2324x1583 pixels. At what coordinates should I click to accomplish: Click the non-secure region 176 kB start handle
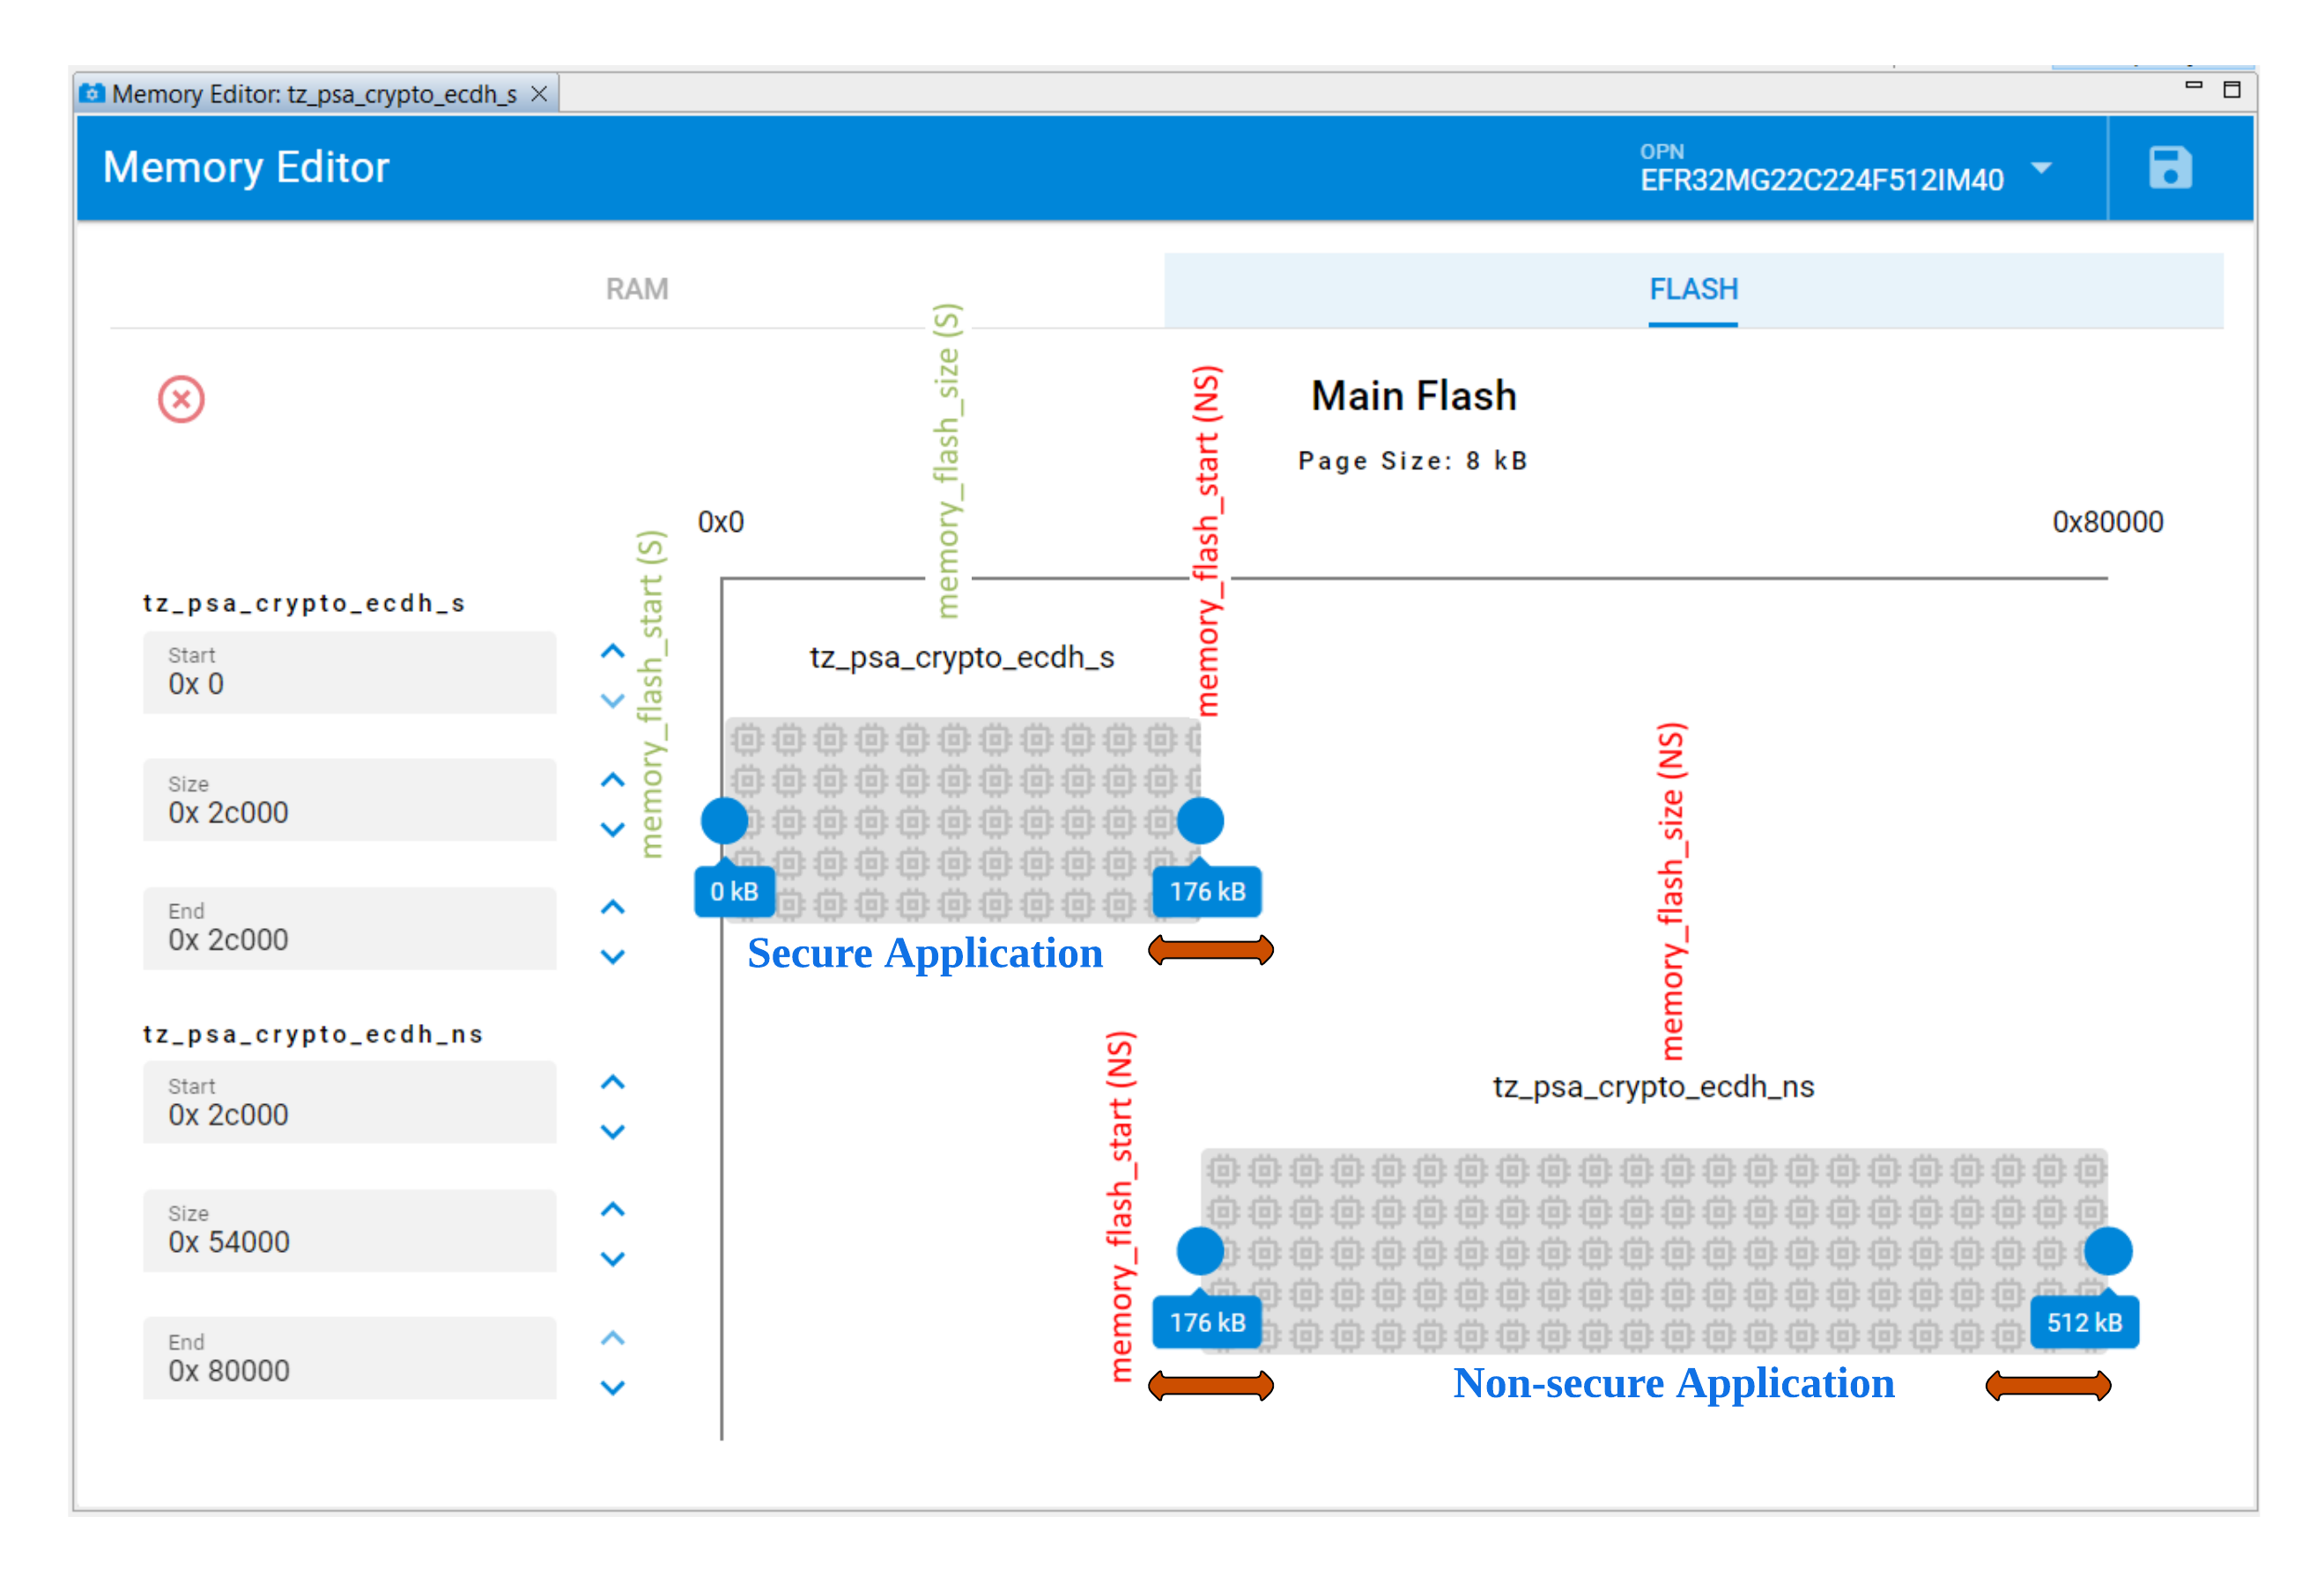tap(1200, 1251)
